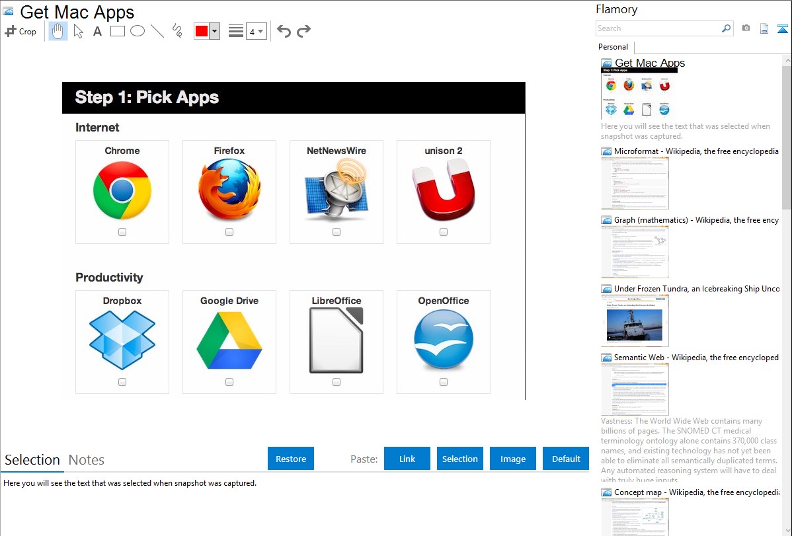Choose the straight line tool
Viewport: 792px width, 536px height.
157,31
